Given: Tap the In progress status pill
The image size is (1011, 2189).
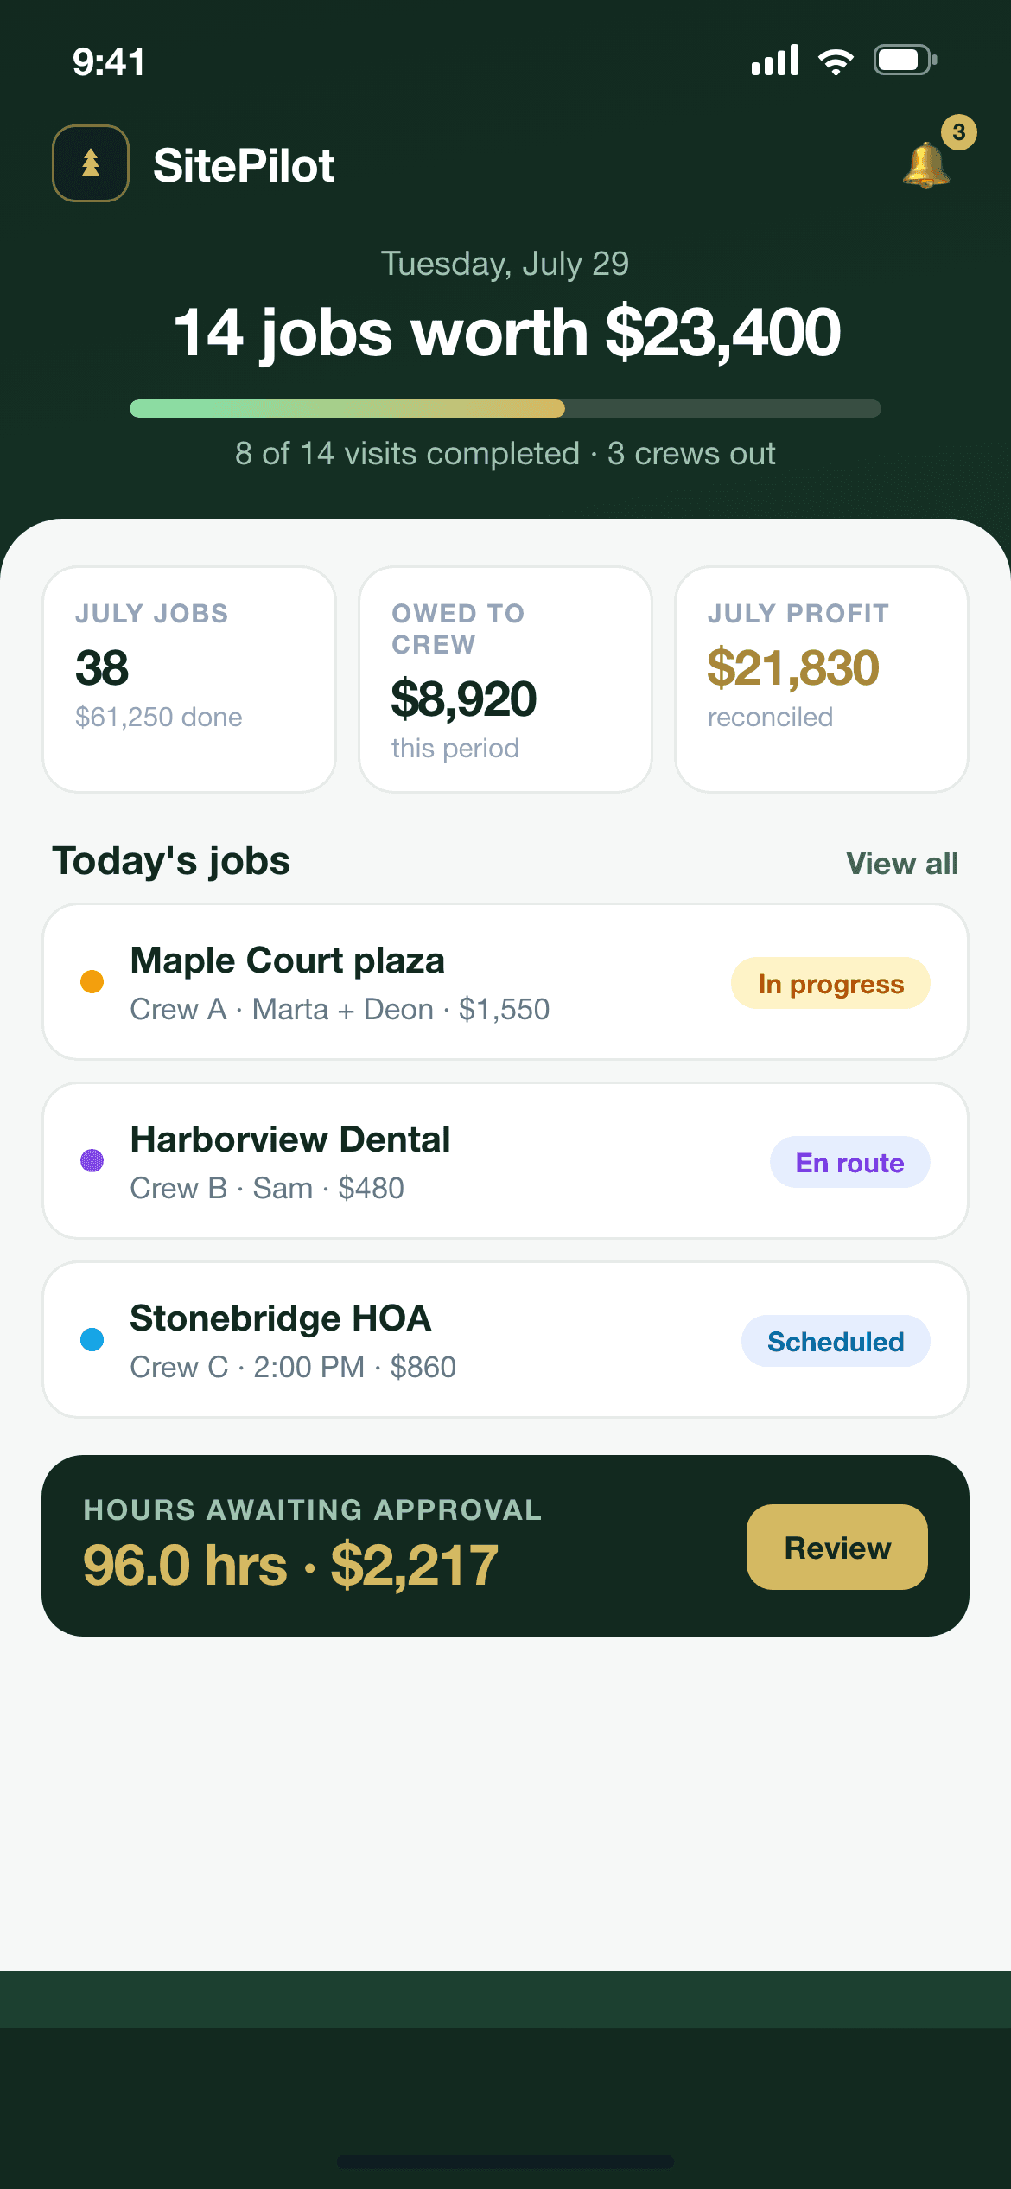Looking at the screenshot, I should pos(830,983).
